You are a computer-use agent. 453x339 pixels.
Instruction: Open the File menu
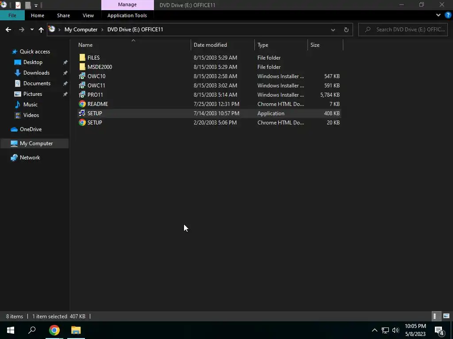tap(12, 15)
